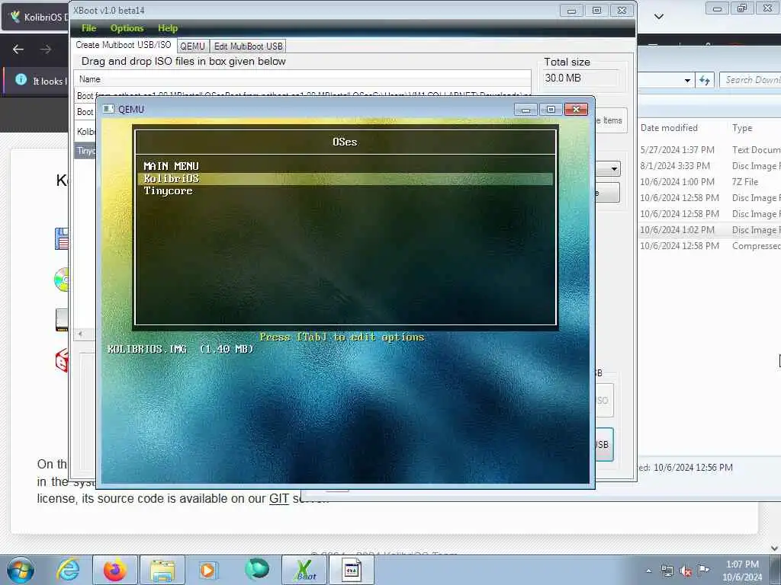
Task: Select the 7Z File row in Explorer
Action: click(710, 181)
